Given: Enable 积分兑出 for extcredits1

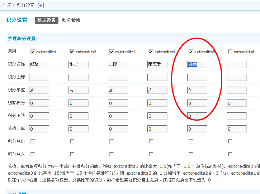Looking at the screenshot, I should click(33, 141).
